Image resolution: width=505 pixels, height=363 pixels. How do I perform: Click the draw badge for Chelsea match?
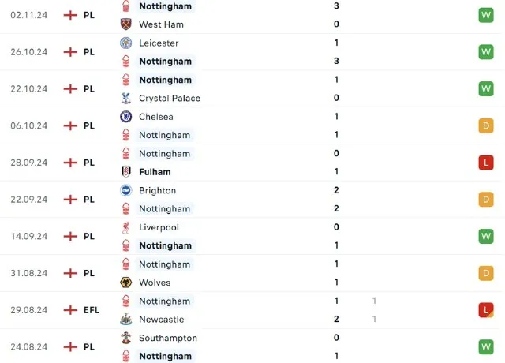(x=485, y=125)
